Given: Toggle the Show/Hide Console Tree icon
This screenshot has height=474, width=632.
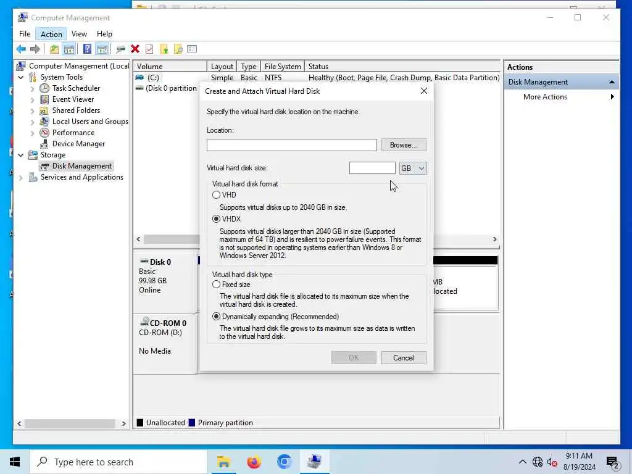Looking at the screenshot, I should point(69,49).
